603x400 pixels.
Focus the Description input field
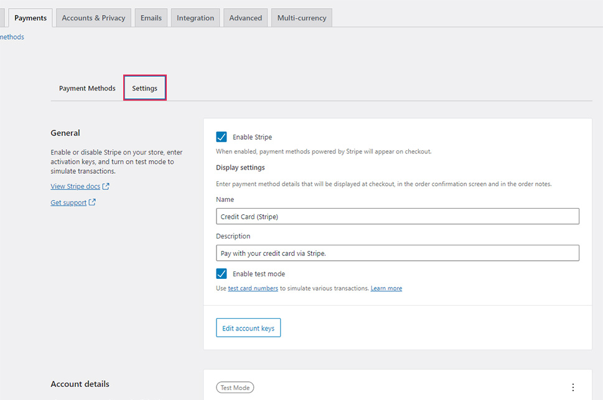[398, 253]
